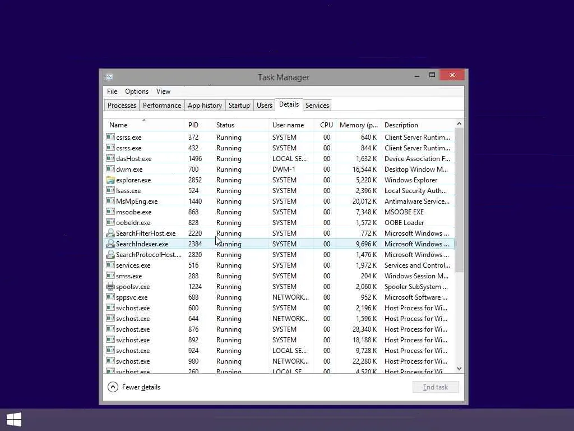Sort by the Description column header
The width and height of the screenshot is (574, 431).
tap(418, 125)
